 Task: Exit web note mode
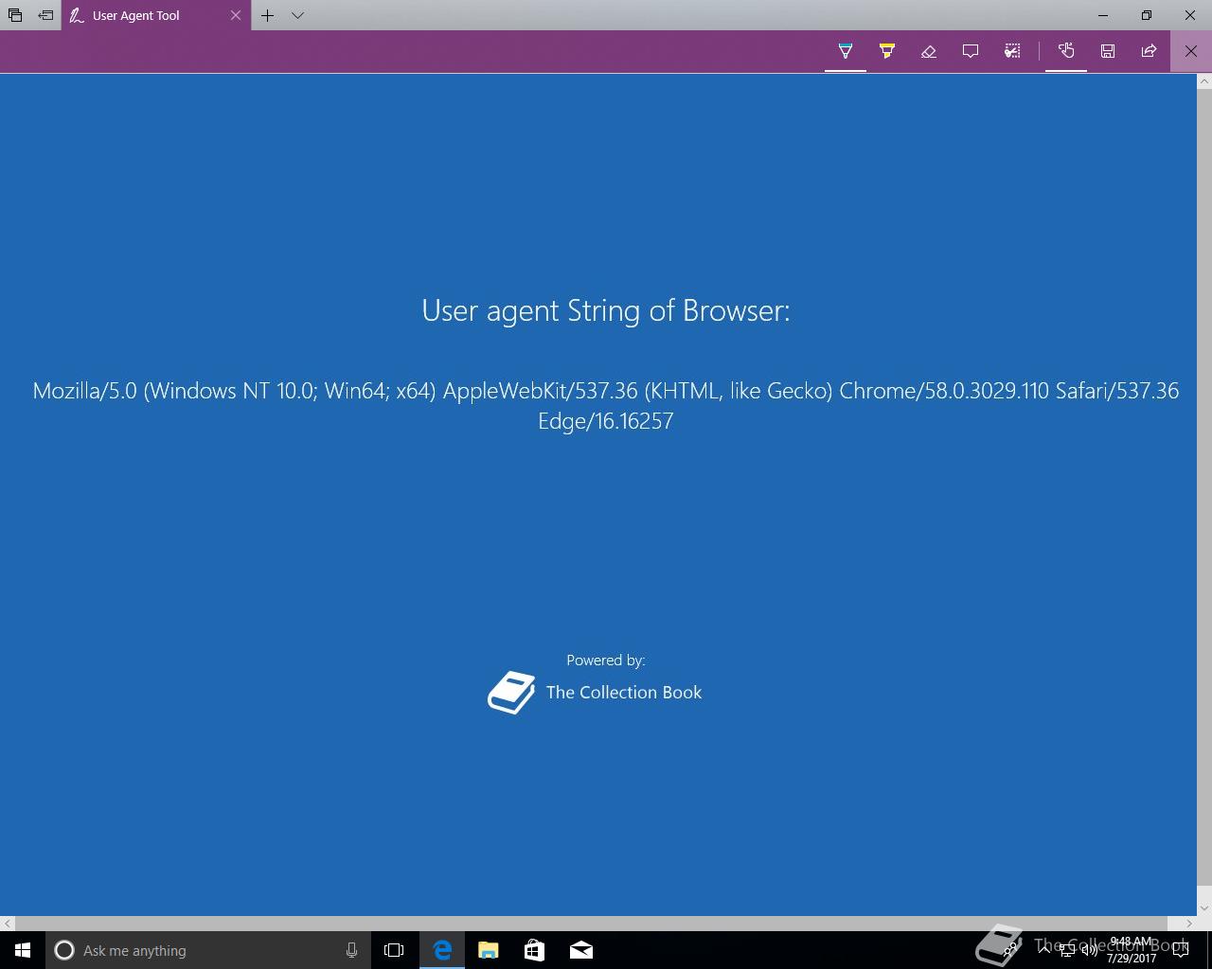pyautogui.click(x=1191, y=51)
